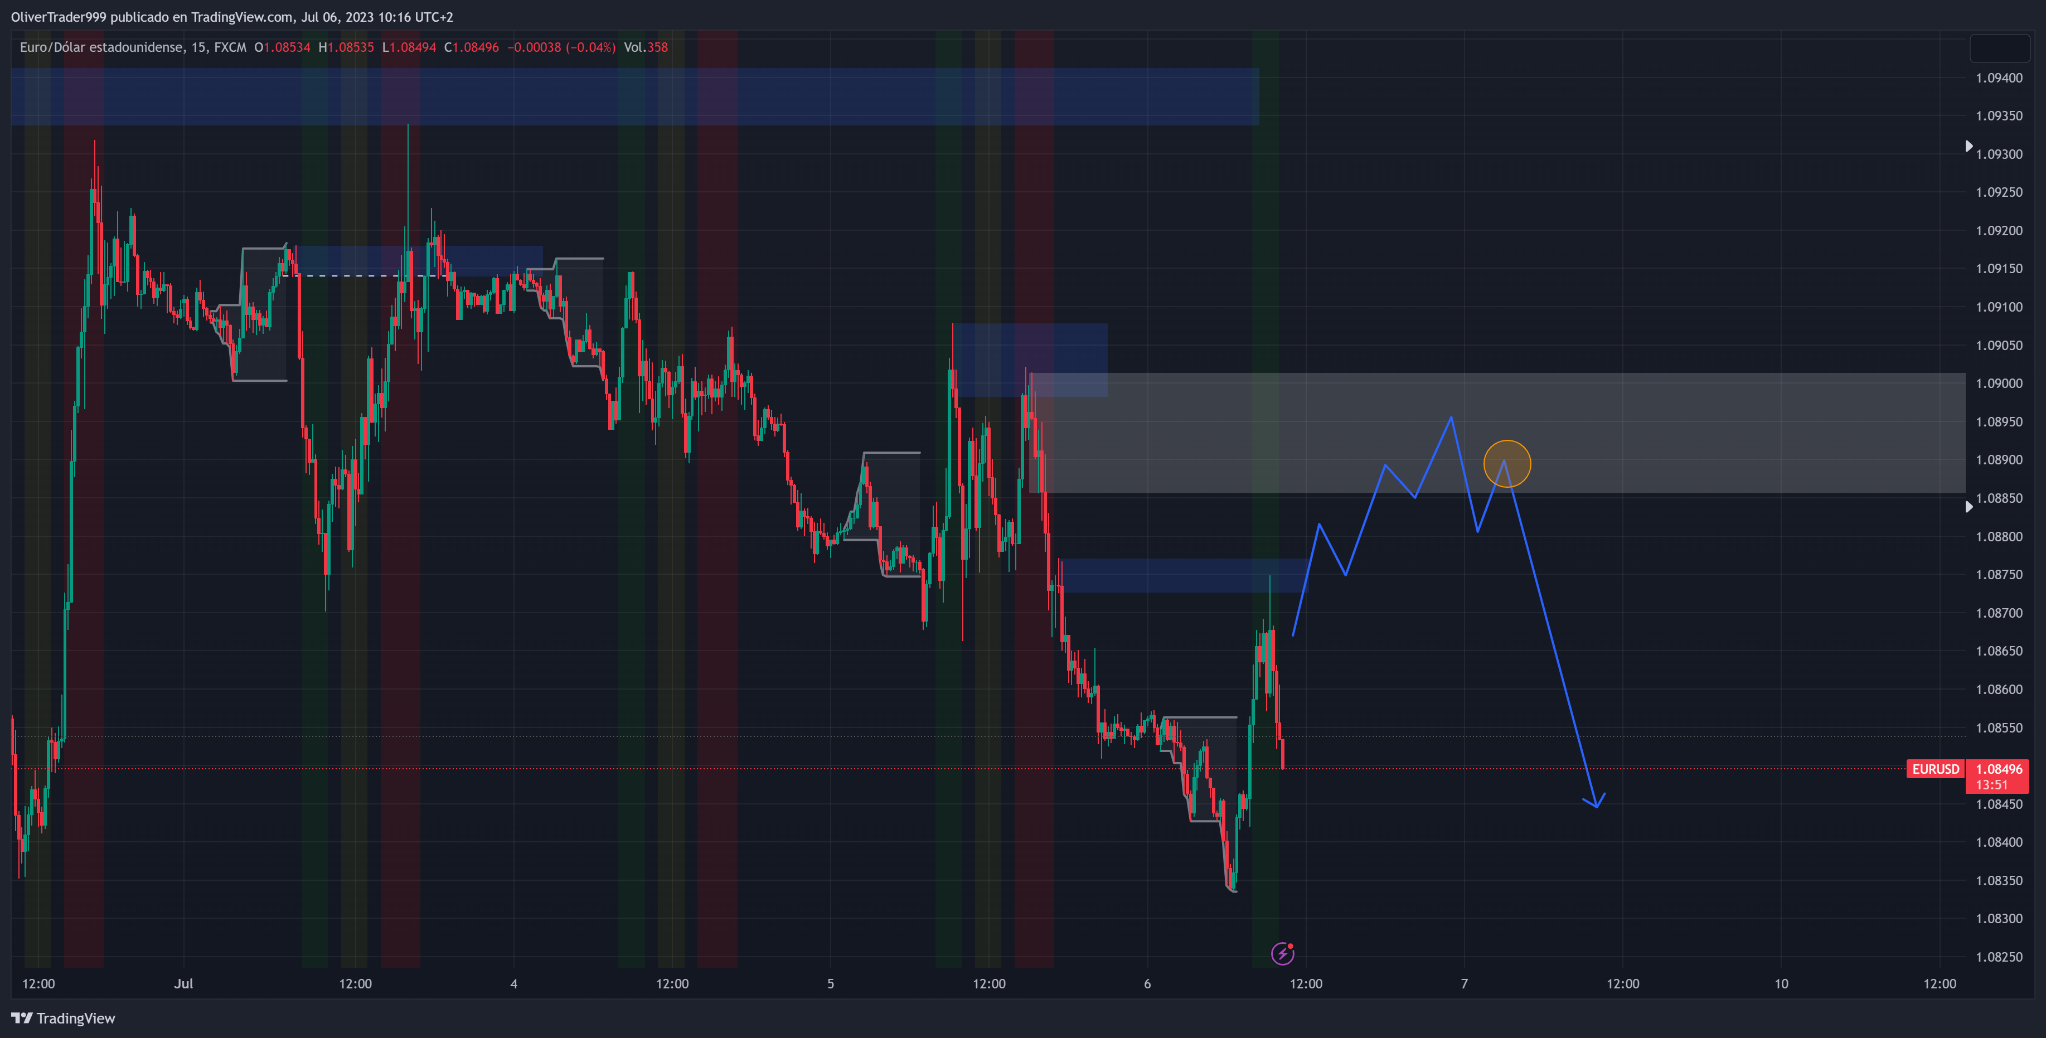Click the 1.09050 price axis label
This screenshot has width=2046, height=1038.
click(x=1999, y=346)
